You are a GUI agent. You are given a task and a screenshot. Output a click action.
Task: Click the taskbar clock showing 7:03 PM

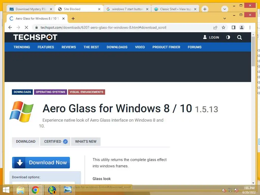click(x=249, y=190)
